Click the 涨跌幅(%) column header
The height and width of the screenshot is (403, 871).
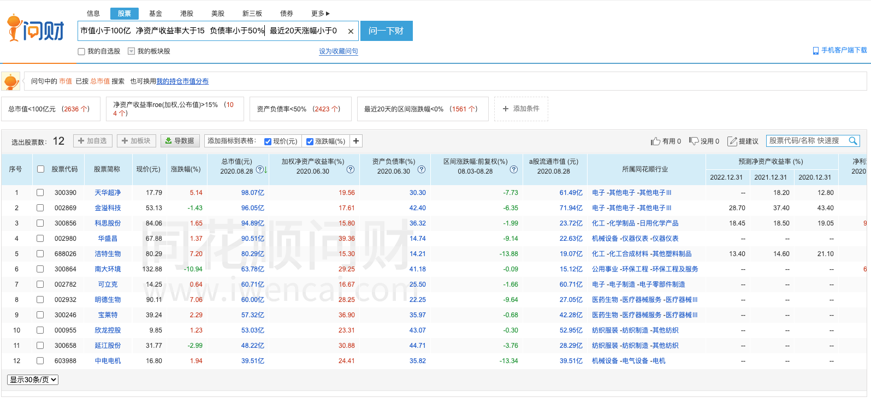(186, 169)
